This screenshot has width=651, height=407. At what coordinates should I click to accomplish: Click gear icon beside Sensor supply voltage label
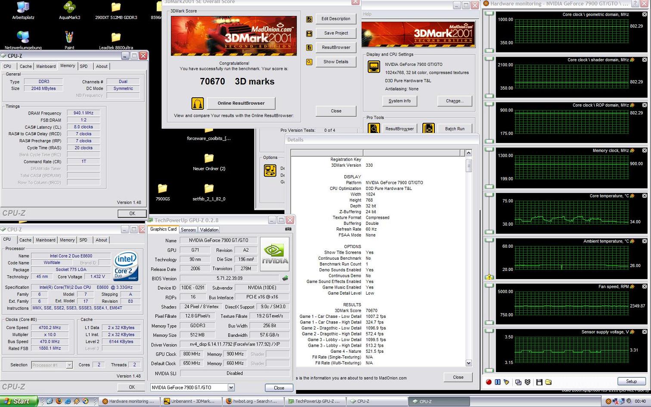pyautogui.click(x=632, y=332)
